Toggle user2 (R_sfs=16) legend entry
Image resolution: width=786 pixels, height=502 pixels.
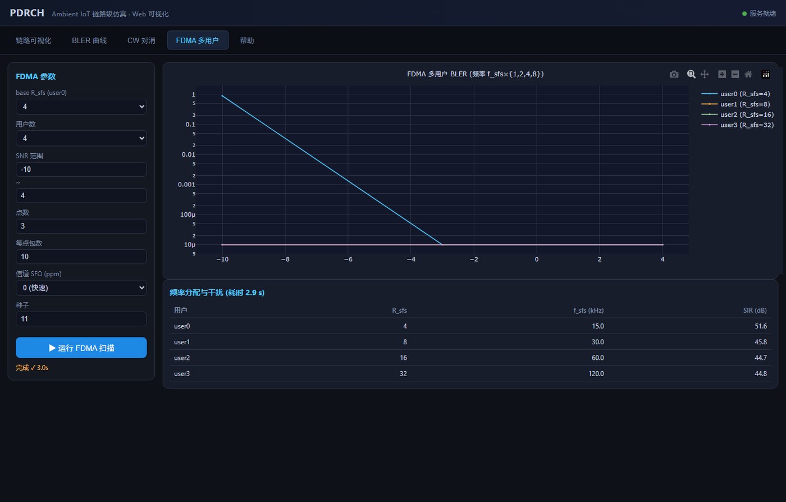tap(737, 115)
